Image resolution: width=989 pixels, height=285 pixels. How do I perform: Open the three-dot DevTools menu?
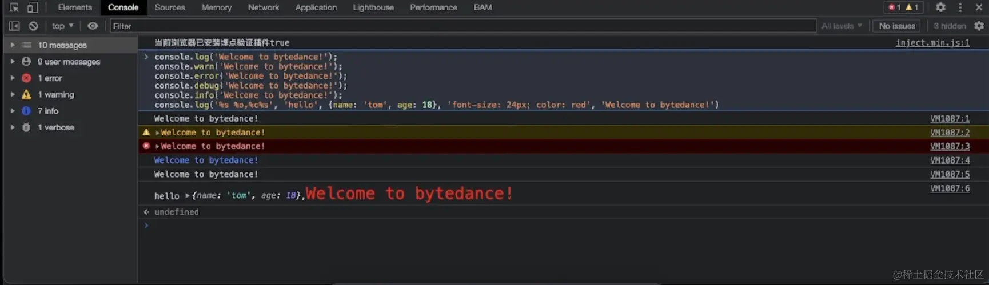click(960, 7)
